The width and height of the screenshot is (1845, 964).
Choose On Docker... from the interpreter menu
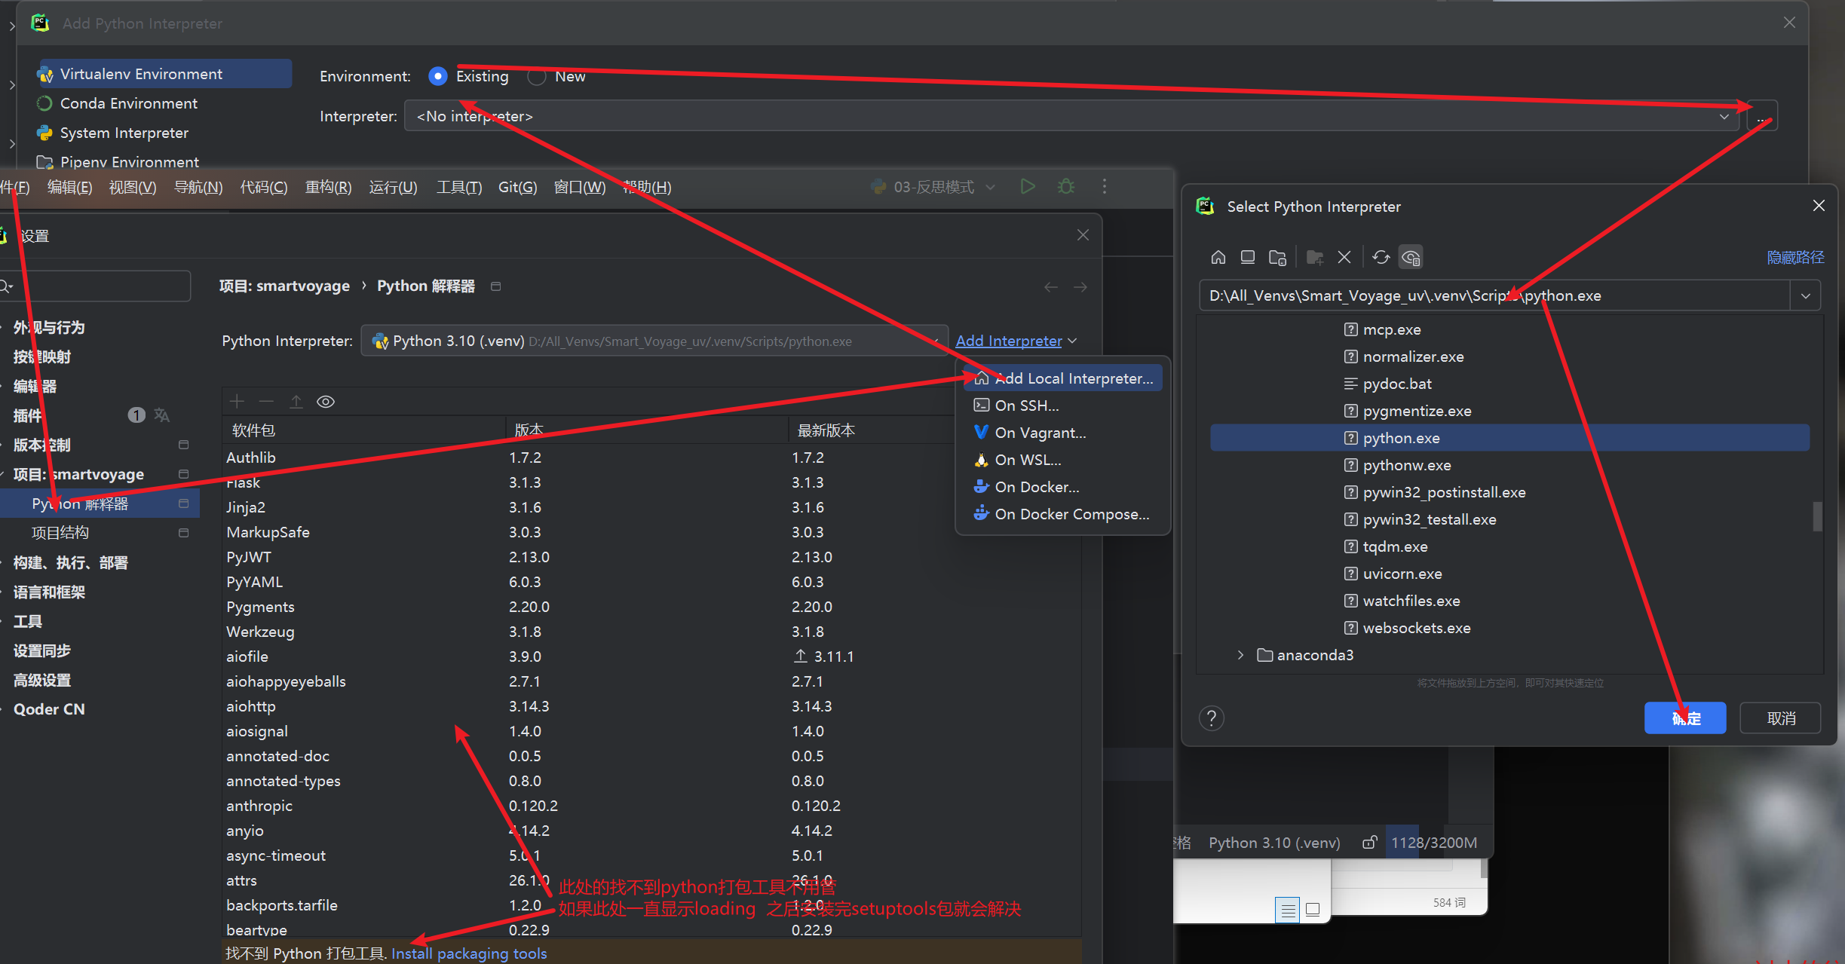click(x=1062, y=487)
